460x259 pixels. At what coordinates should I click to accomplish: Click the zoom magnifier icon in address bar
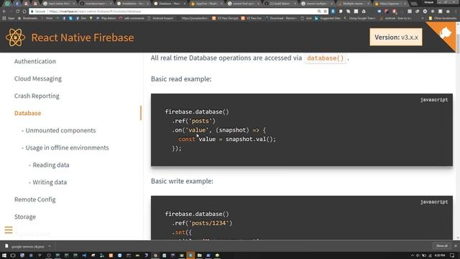(x=319, y=12)
